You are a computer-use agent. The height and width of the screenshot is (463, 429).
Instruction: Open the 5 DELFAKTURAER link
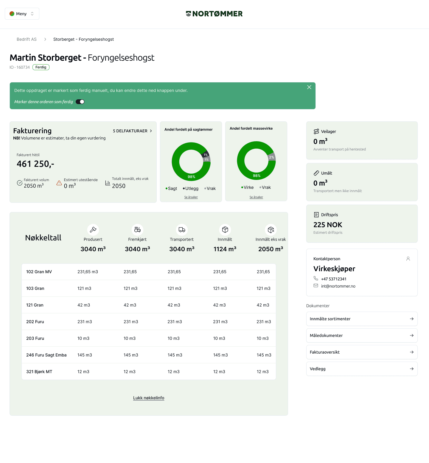[132, 131]
